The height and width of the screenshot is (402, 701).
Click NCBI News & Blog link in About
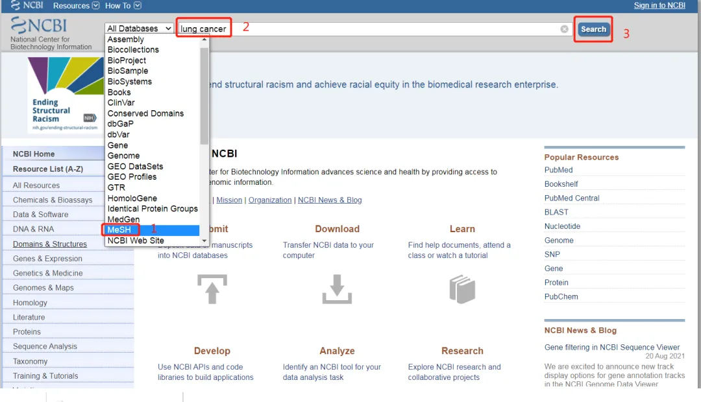click(330, 200)
